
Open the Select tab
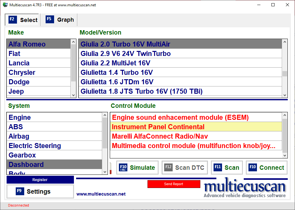coord(22,19)
